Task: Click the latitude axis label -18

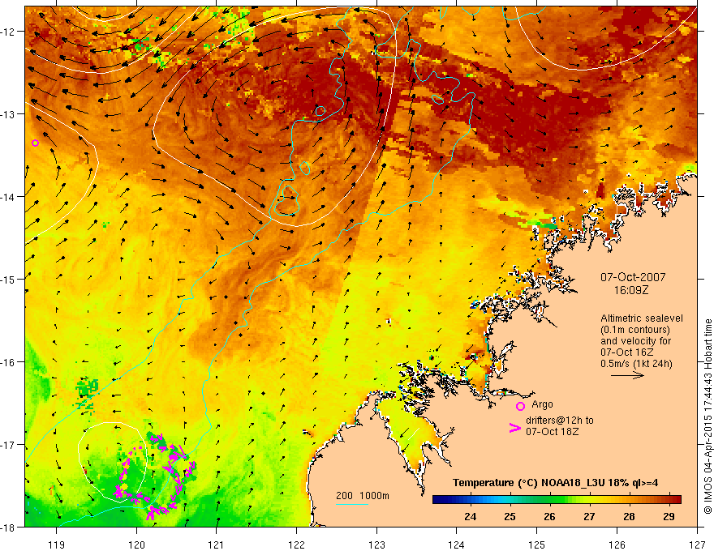Action: (8, 527)
